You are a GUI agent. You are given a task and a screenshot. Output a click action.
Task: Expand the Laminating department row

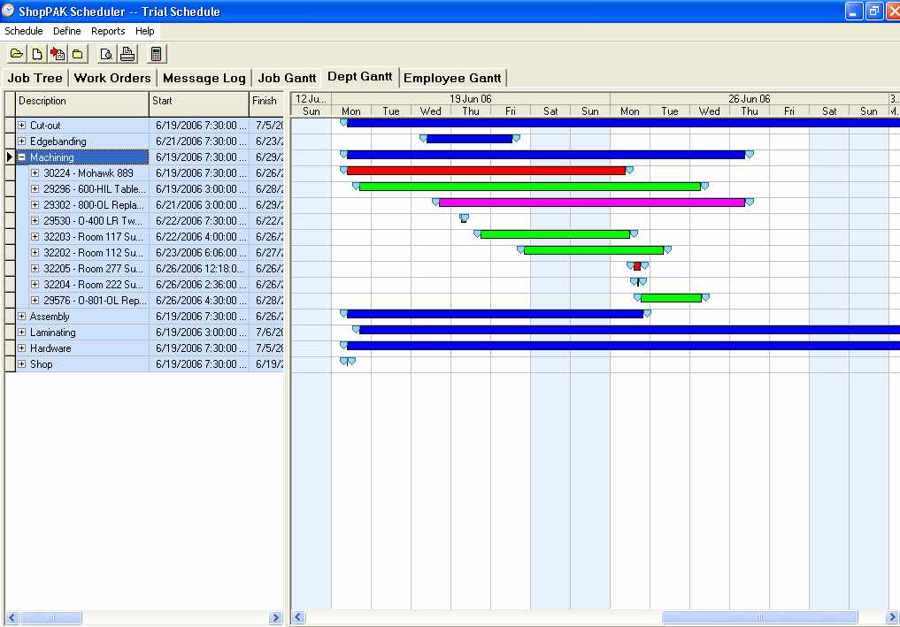(x=22, y=333)
